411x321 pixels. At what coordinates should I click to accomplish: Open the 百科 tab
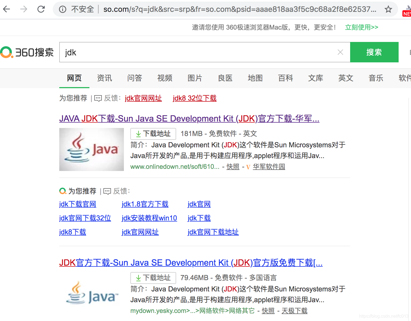click(285, 78)
